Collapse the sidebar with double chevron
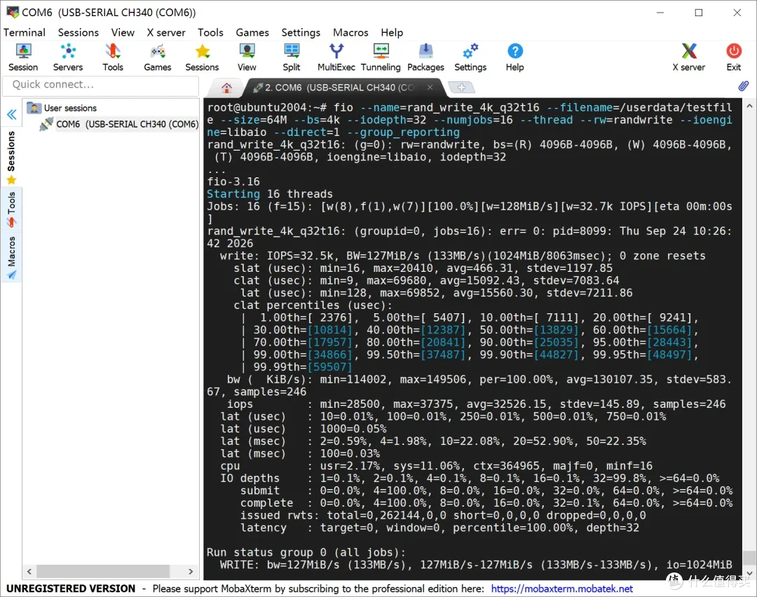 (12, 114)
